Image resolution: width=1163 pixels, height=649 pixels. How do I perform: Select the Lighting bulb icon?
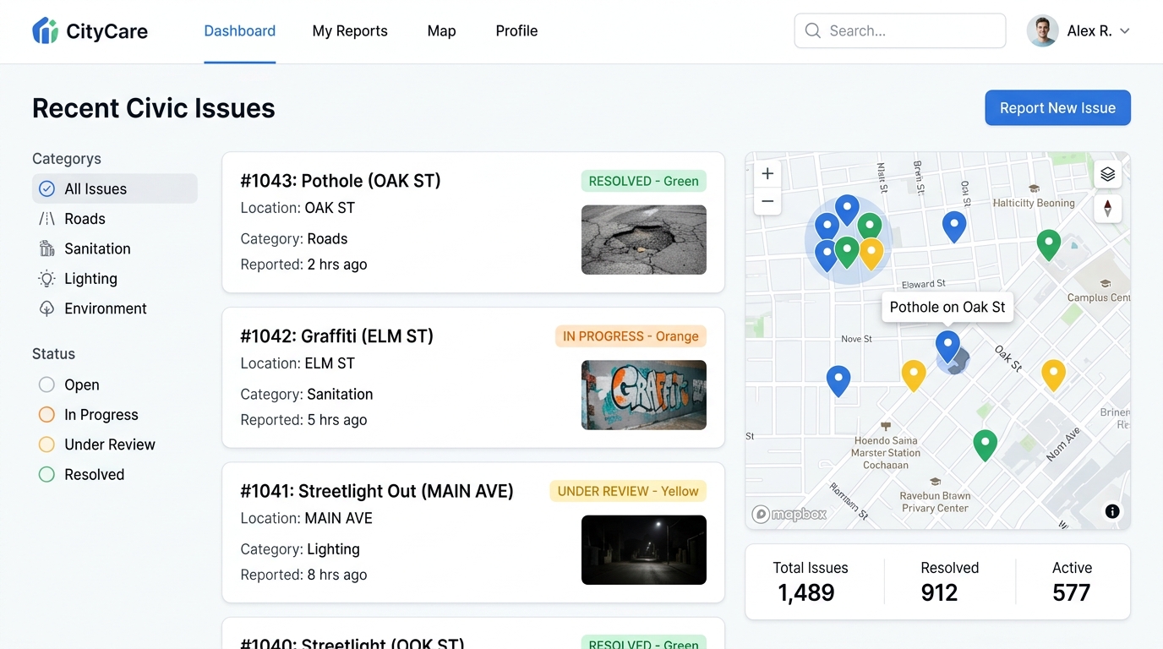47,279
